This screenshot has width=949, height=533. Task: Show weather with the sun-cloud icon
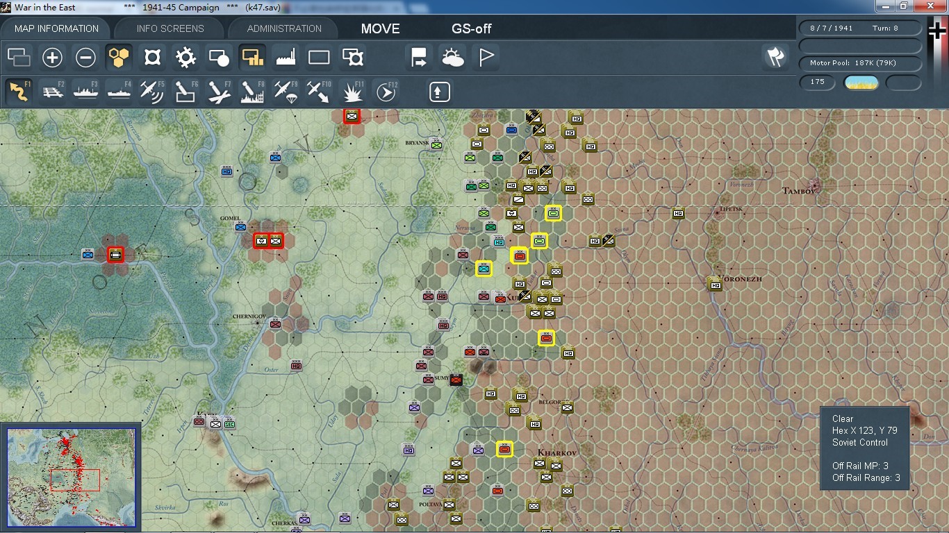point(453,58)
